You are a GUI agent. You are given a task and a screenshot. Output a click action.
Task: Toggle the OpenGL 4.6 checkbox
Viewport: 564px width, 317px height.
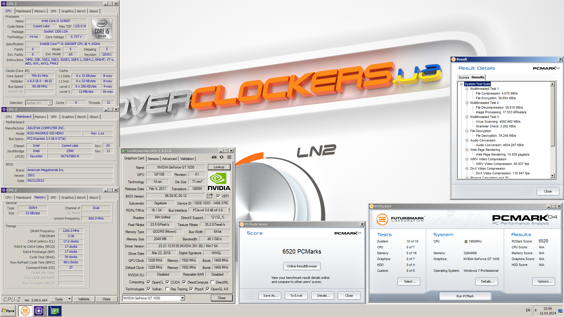click(x=208, y=289)
